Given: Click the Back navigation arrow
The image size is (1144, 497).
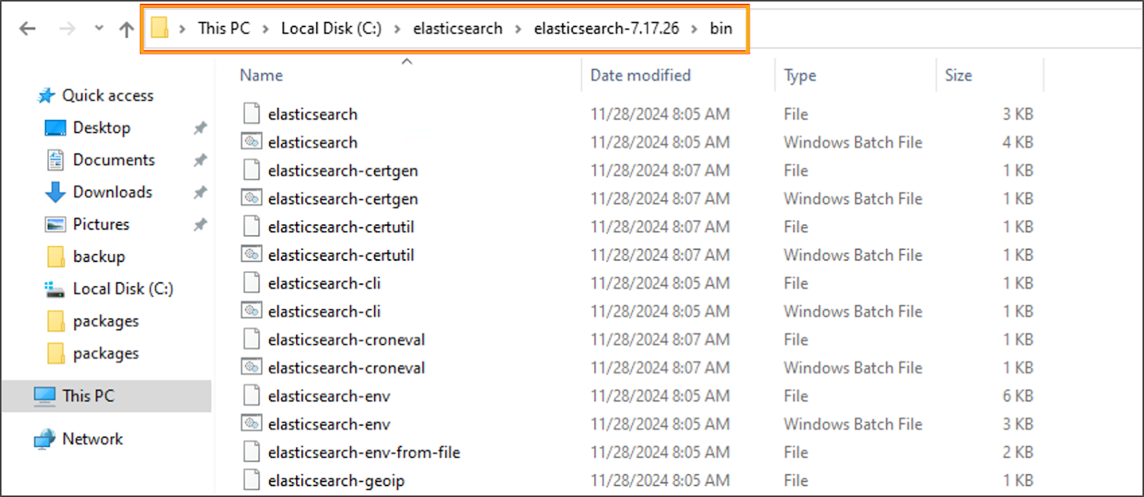Looking at the screenshot, I should (x=28, y=29).
